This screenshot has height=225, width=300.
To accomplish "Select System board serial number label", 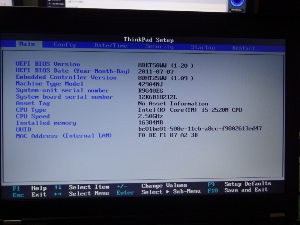I will click(x=64, y=97).
